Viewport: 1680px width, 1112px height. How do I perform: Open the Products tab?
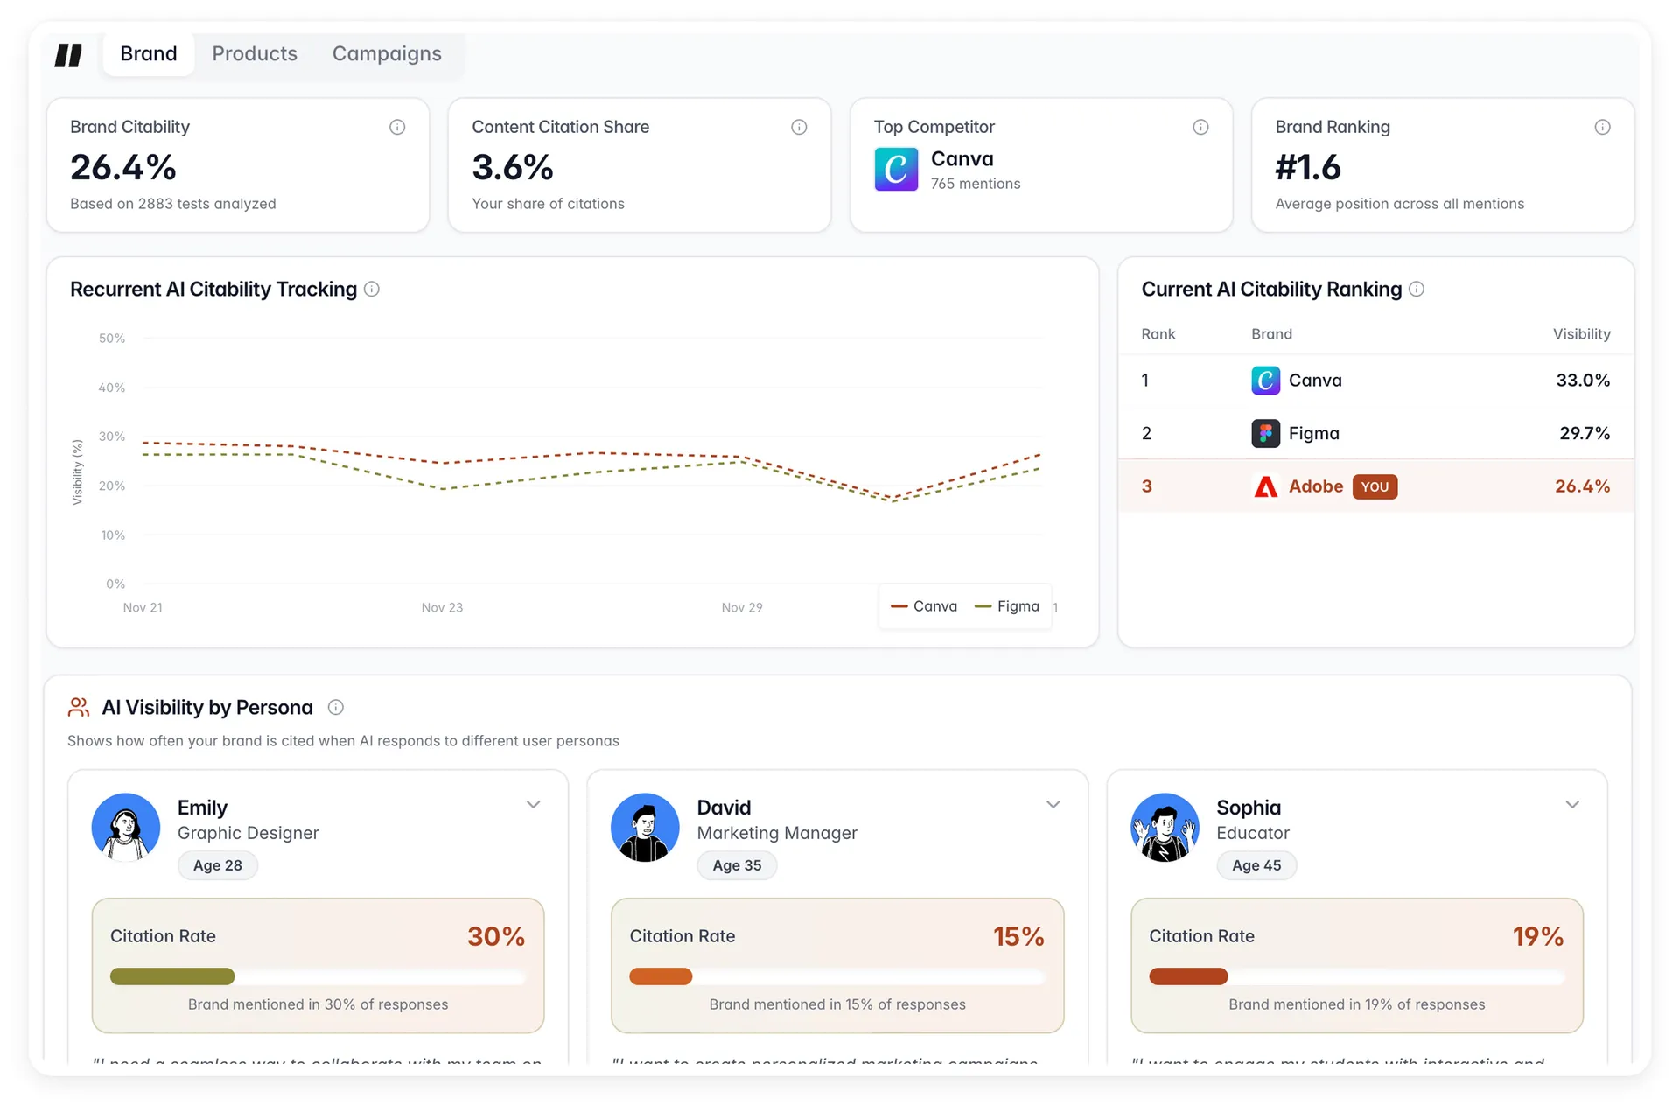(255, 54)
